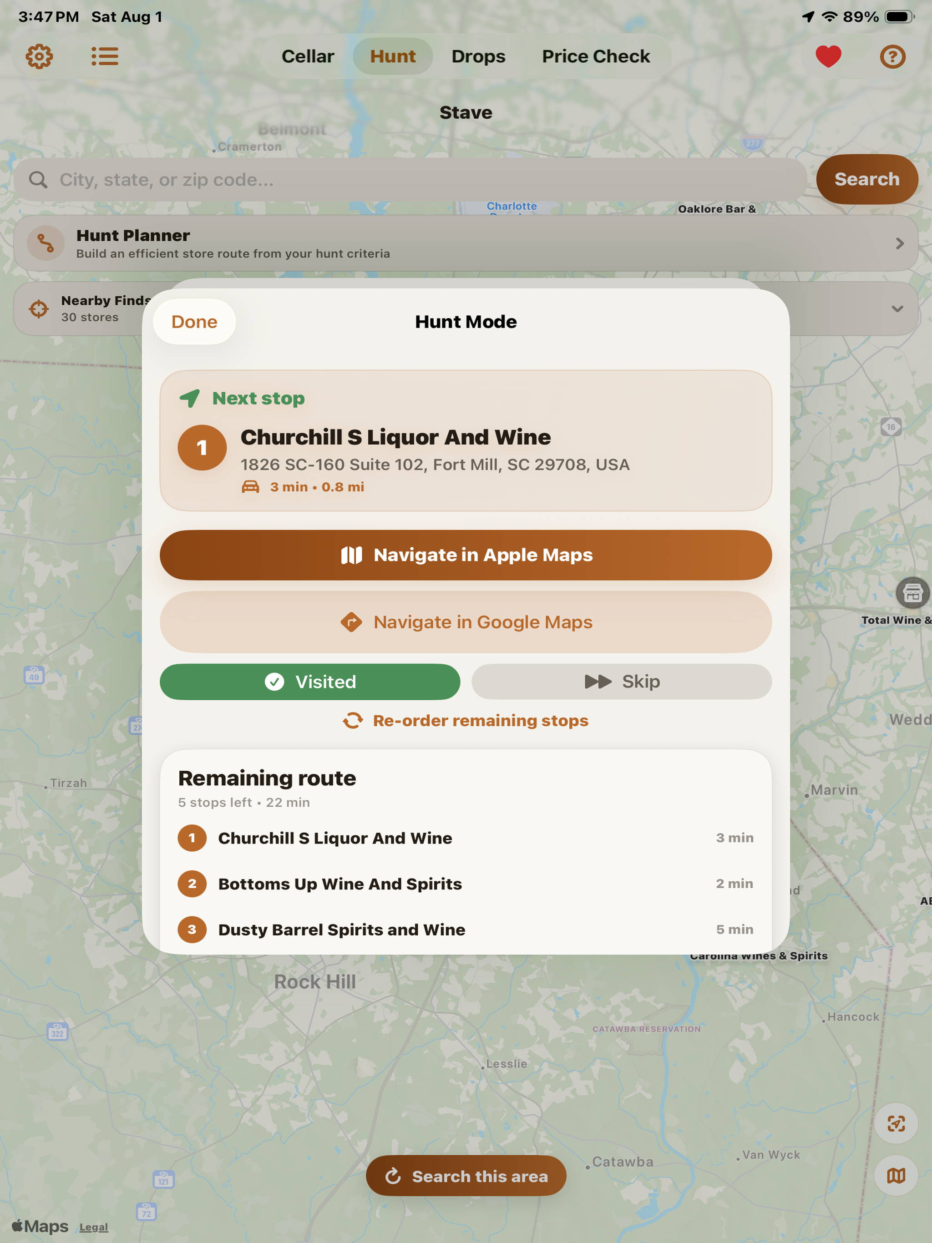Select Dusty Barrel Spirits and Wine row
The image size is (932, 1243).
(x=466, y=929)
